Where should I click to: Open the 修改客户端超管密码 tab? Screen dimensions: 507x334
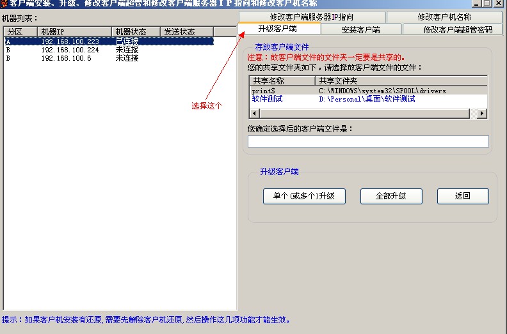point(453,29)
